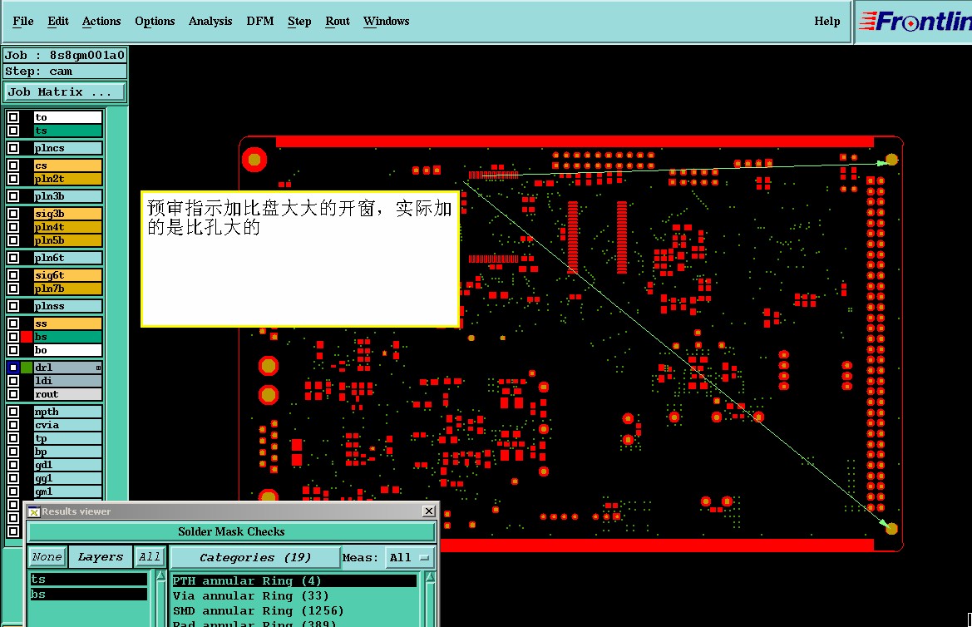Open the DFM menu
Screen dimensions: 972x627
(x=259, y=21)
